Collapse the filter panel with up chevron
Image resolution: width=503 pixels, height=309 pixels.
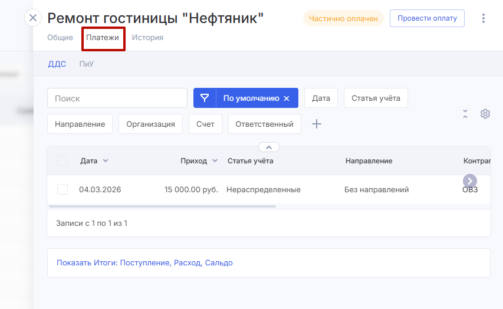[268, 147]
